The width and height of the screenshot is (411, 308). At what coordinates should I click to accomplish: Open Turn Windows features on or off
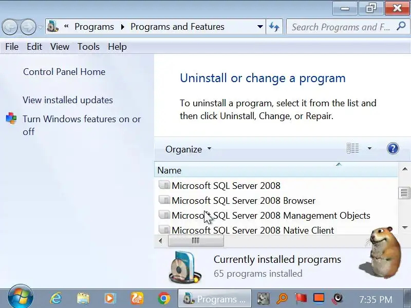[x=82, y=125]
